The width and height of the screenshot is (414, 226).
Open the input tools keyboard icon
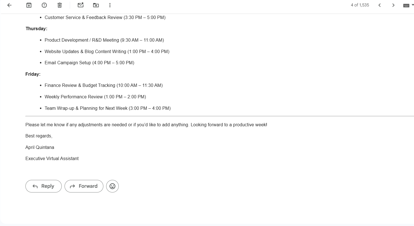click(406, 5)
